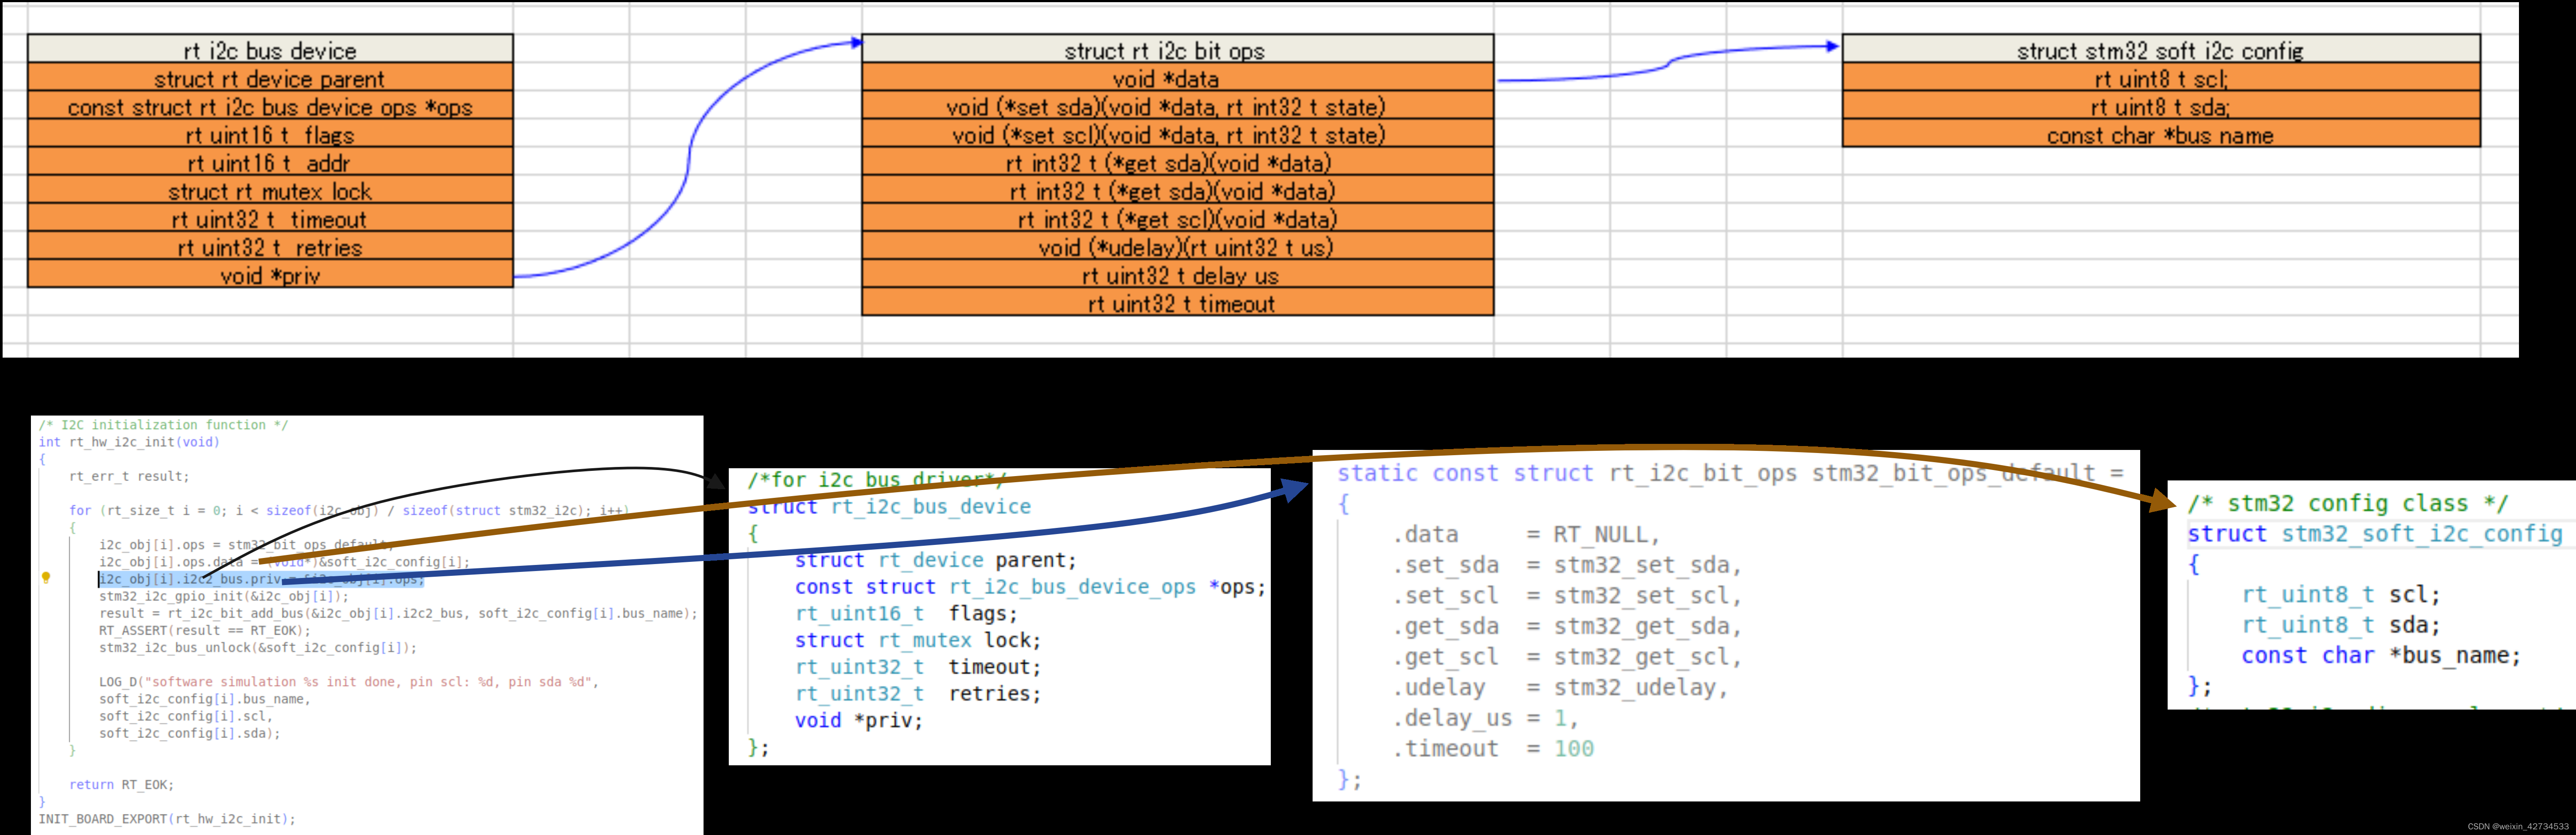Select the 'void *data' orange cell
The image size is (2576, 835).
(1177, 78)
